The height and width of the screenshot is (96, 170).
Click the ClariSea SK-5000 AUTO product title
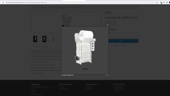point(121,18)
